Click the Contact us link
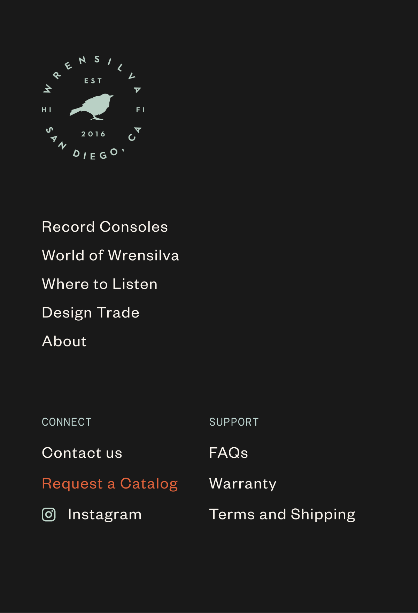Viewport: 418px width, 613px height. [x=82, y=453]
